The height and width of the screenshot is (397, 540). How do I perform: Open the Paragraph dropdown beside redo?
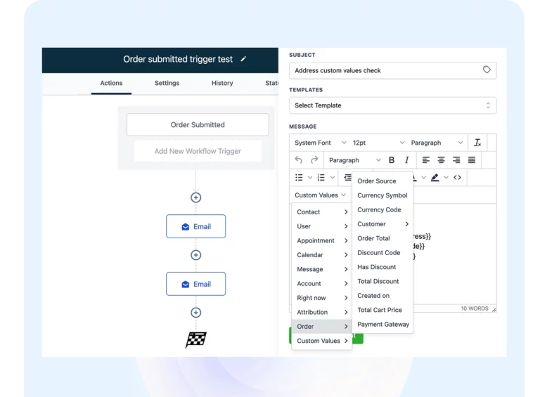pos(354,160)
